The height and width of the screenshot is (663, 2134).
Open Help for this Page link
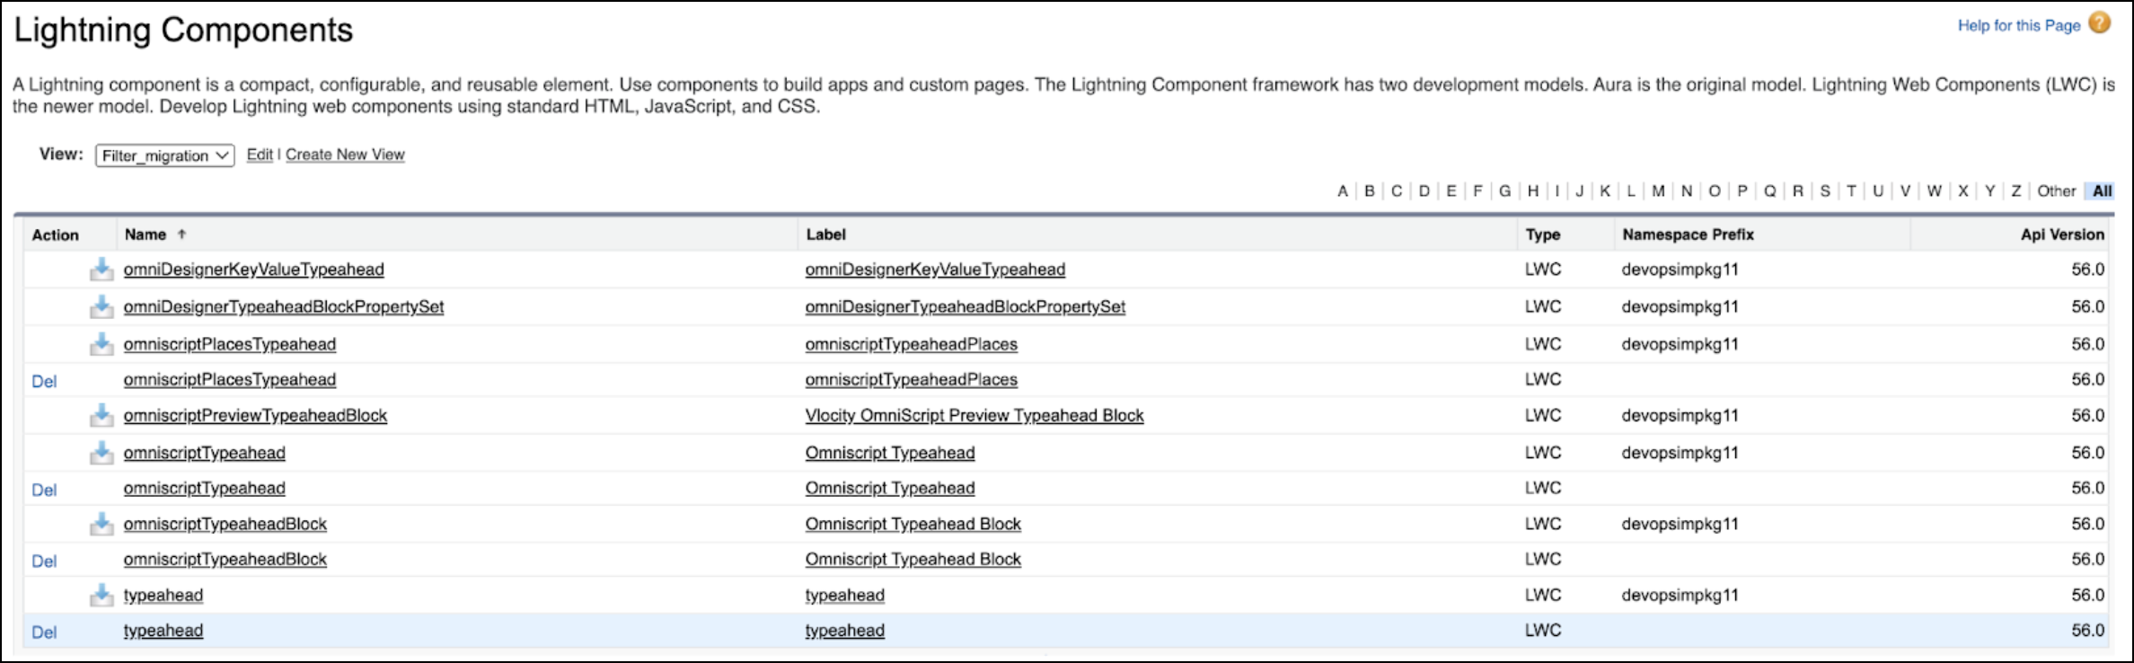2019,25
